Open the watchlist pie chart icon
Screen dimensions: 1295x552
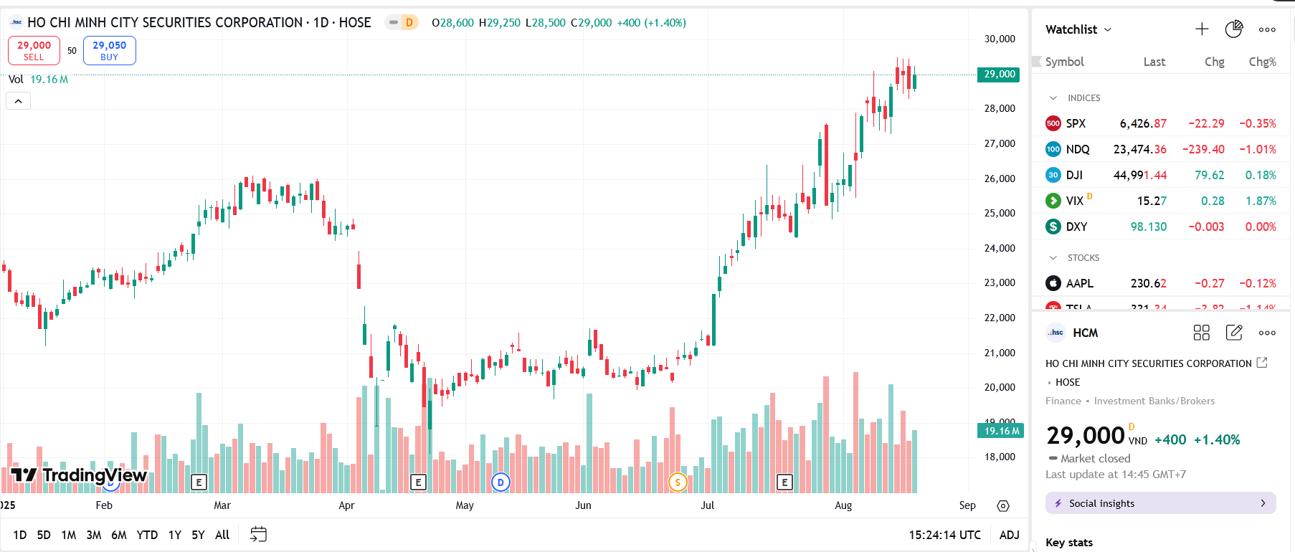click(1234, 29)
